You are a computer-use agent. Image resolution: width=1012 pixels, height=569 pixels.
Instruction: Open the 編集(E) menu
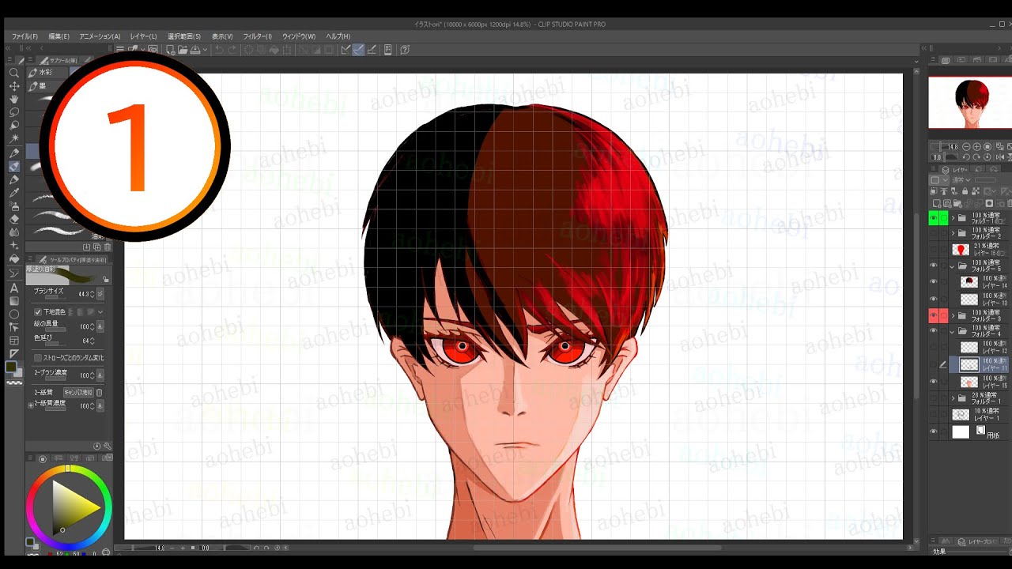(59, 36)
